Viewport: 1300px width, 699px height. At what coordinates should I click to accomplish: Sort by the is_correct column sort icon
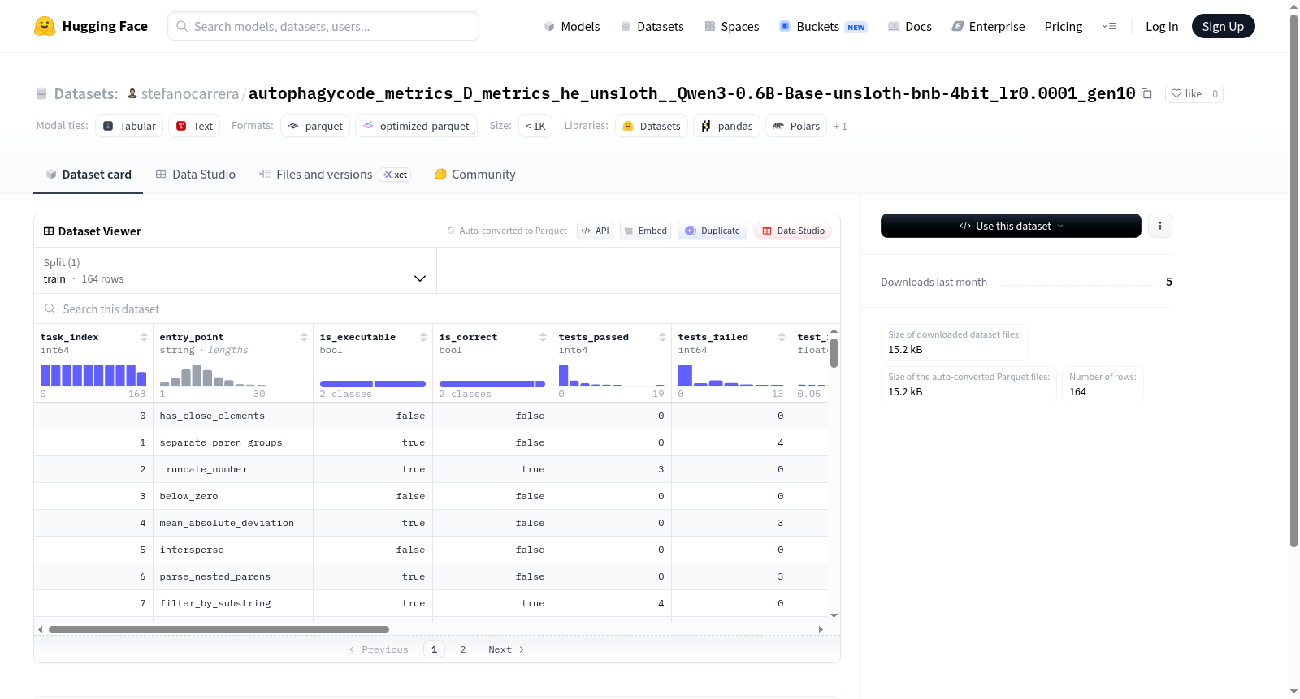pyautogui.click(x=543, y=337)
